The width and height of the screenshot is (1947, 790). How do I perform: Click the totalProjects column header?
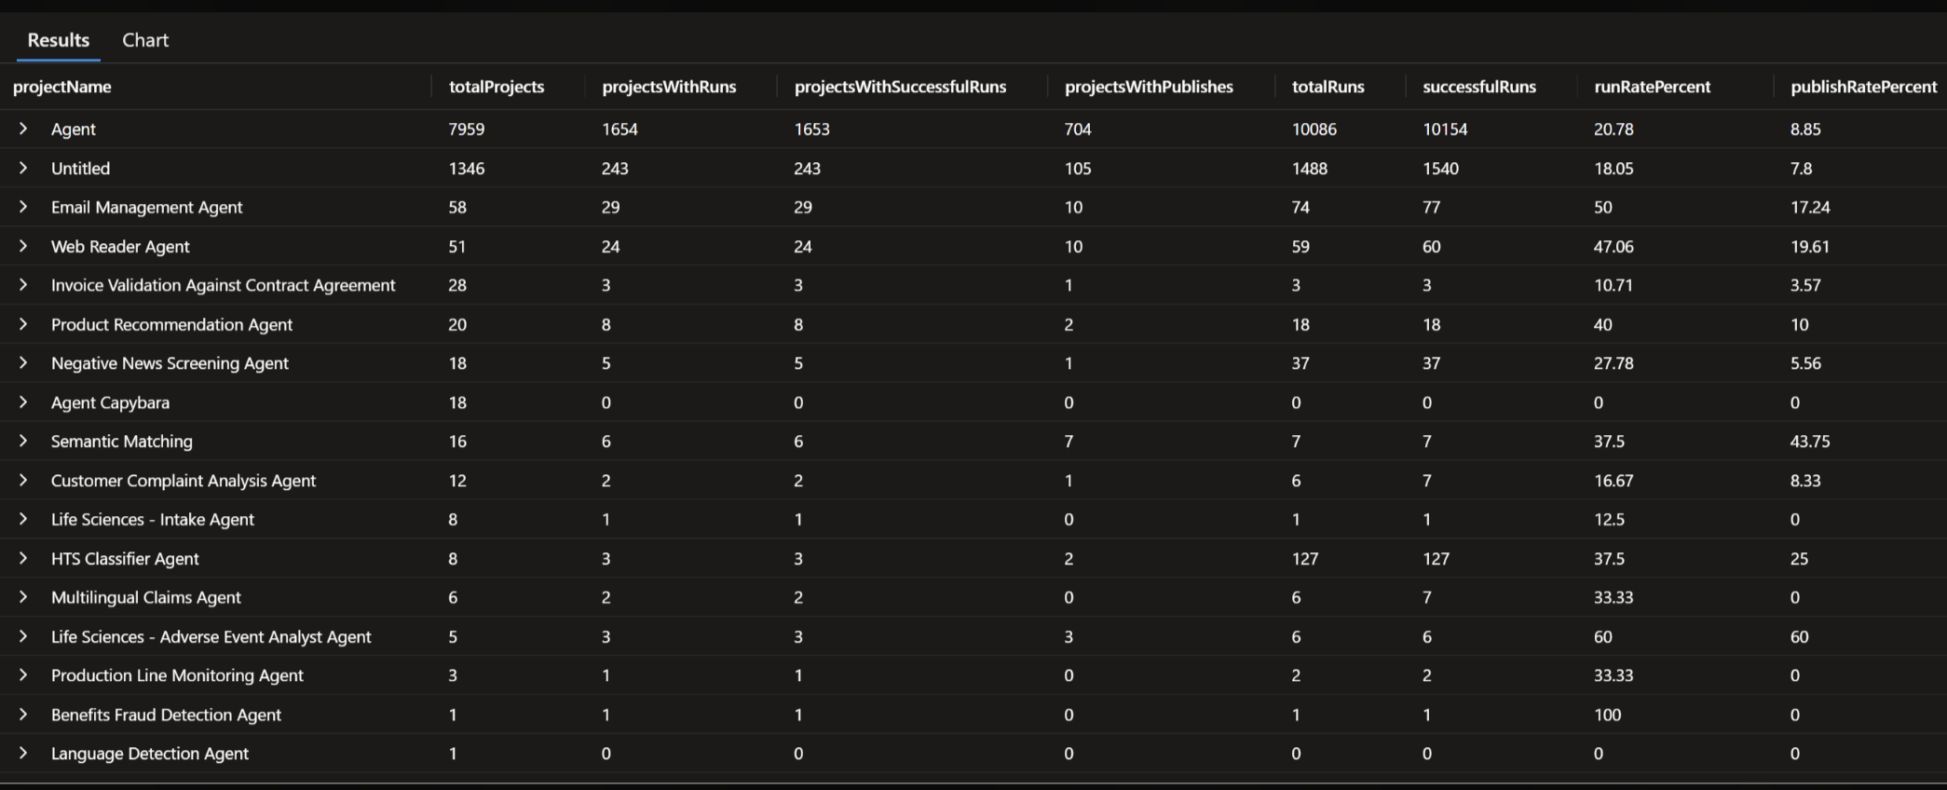(x=497, y=87)
